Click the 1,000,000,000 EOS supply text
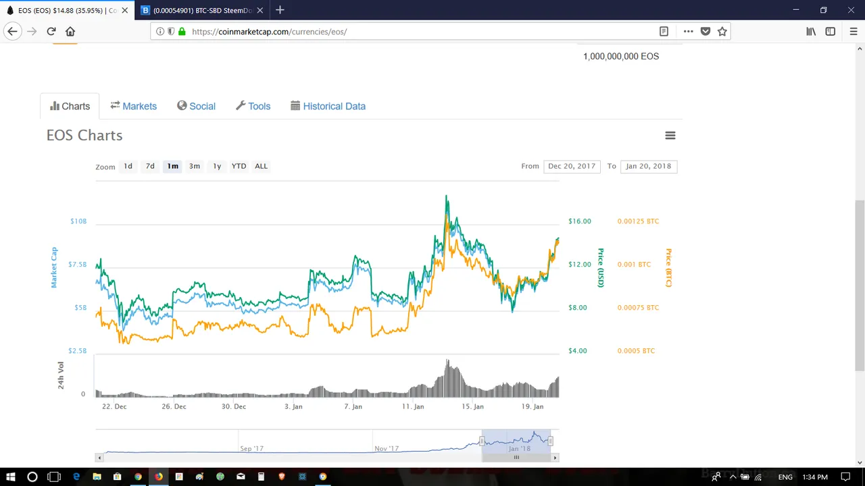This screenshot has height=486, width=865. 621,56
